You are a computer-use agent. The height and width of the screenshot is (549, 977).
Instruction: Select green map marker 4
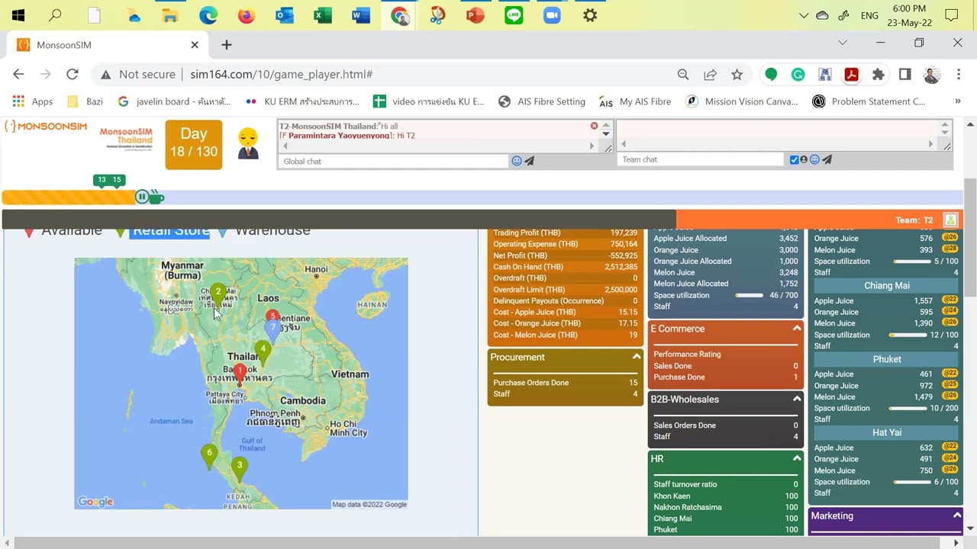(263, 352)
